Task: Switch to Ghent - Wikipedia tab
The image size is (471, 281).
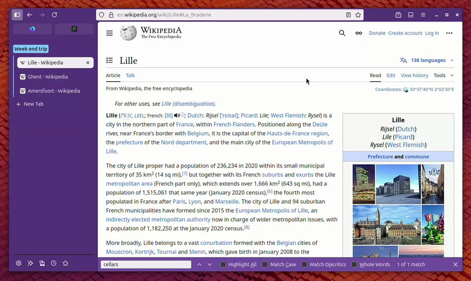Action: tap(55, 77)
